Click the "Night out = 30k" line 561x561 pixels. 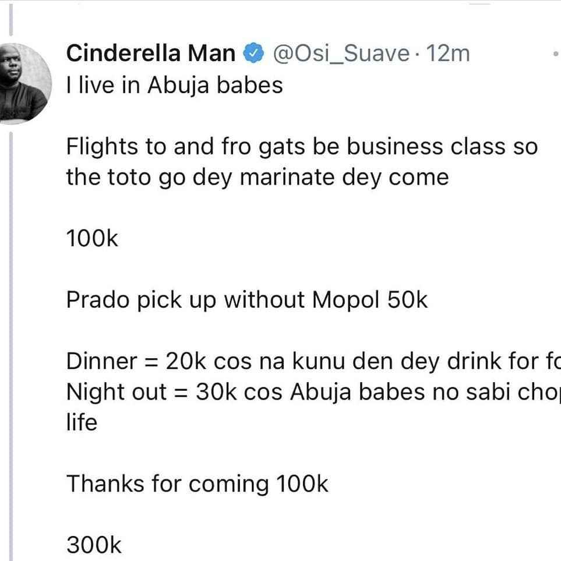coord(313,392)
